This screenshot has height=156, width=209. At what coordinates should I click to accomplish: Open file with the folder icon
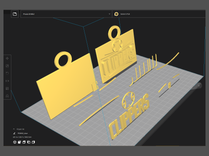coord(15,14)
